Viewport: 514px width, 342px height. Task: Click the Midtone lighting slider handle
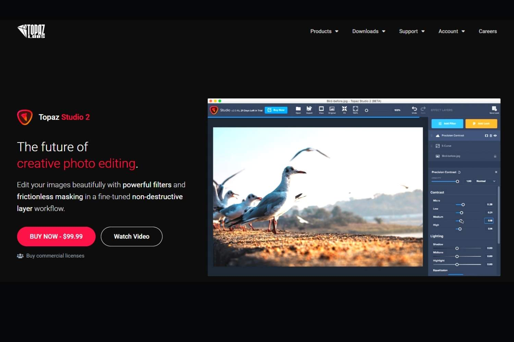coord(457,256)
